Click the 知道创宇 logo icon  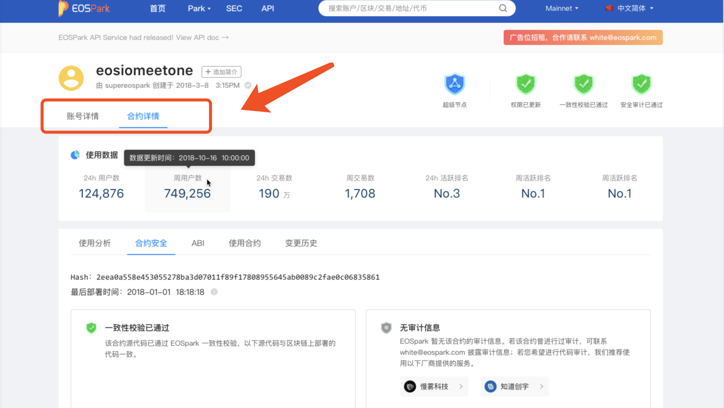pyautogui.click(x=490, y=386)
